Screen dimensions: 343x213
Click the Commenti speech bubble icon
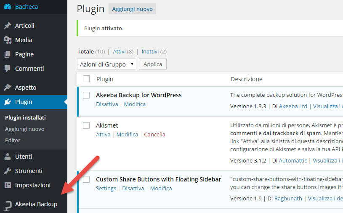click(x=8, y=69)
